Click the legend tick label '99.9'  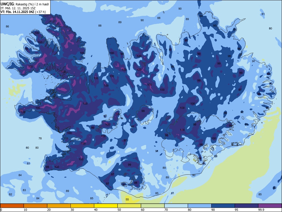[x=261, y=210]
